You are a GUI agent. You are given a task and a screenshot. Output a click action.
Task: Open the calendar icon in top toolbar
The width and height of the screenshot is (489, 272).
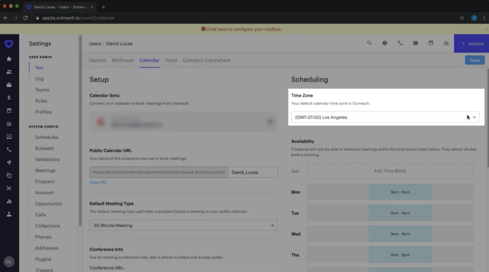431,43
